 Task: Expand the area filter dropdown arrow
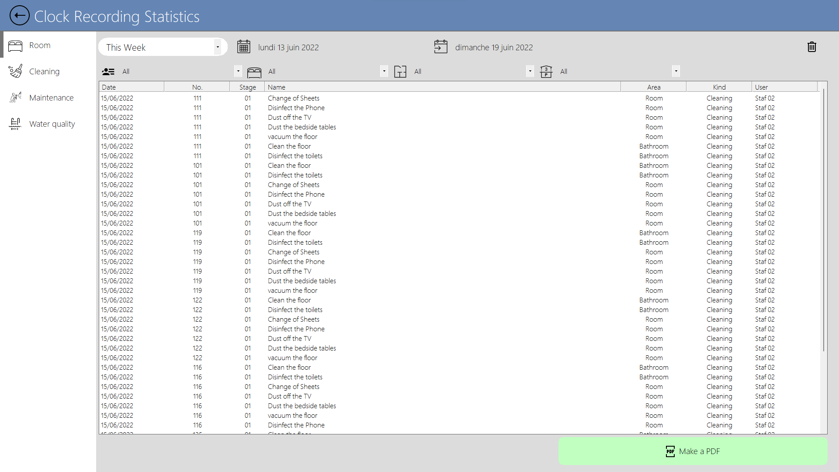[x=530, y=71]
